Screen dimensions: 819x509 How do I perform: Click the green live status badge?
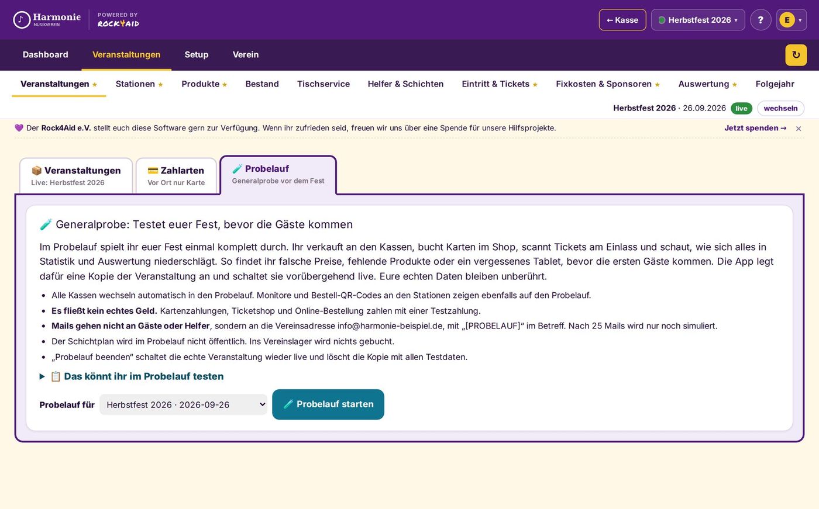tap(741, 108)
